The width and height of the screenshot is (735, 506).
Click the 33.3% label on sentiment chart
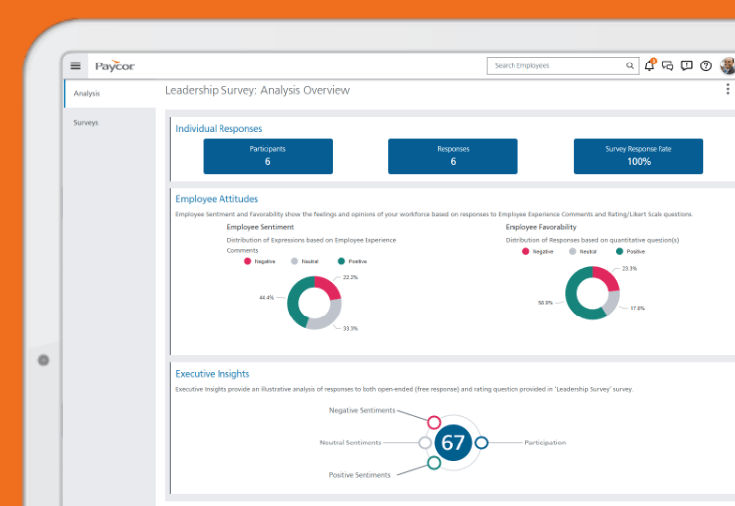tap(350, 329)
